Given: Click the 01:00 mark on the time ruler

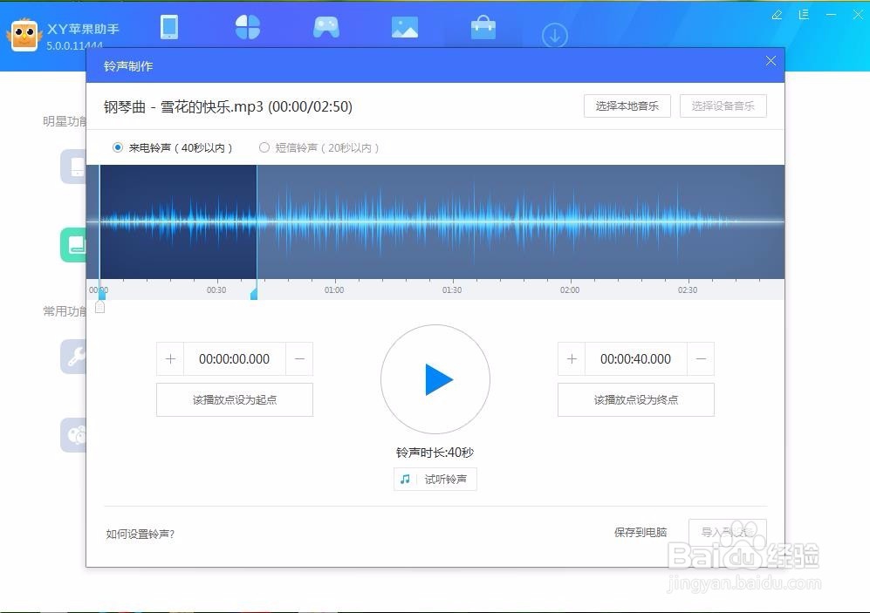Looking at the screenshot, I should pyautogui.click(x=334, y=289).
